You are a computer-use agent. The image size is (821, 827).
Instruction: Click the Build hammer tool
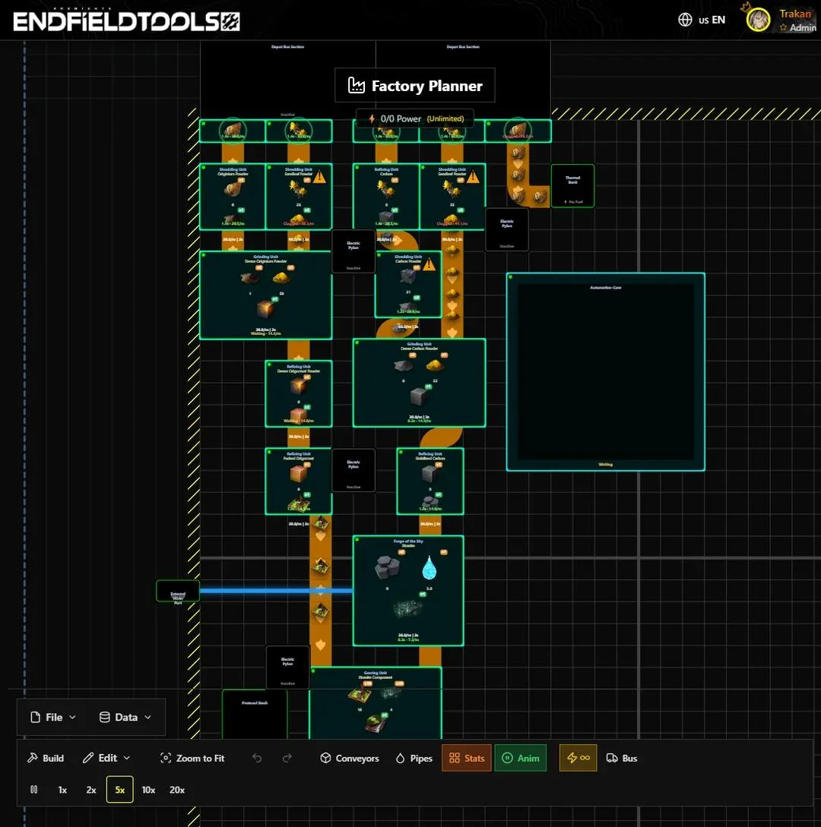tap(46, 758)
